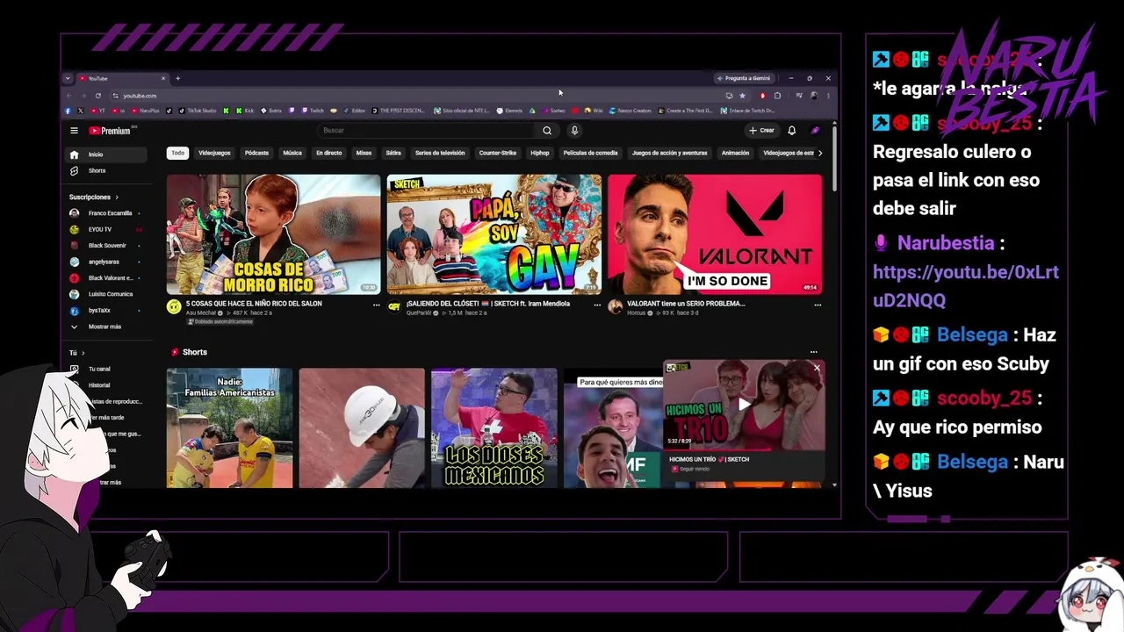This screenshot has width=1124, height=632.
Task: Select the Videojuegos filter chip
Action: coord(214,153)
